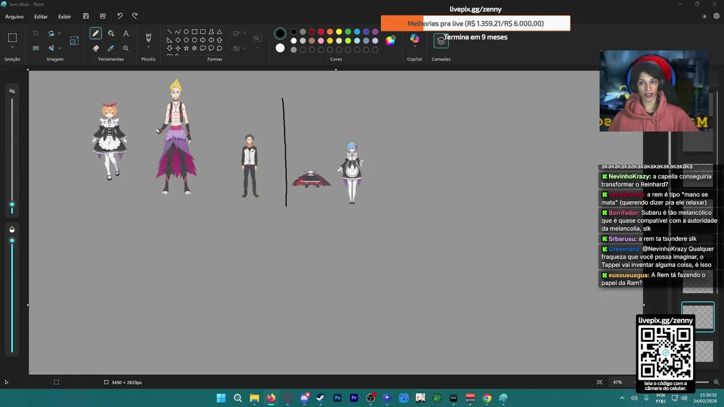Adjust the opacity slider handle
The height and width of the screenshot is (407, 724).
tap(12, 241)
